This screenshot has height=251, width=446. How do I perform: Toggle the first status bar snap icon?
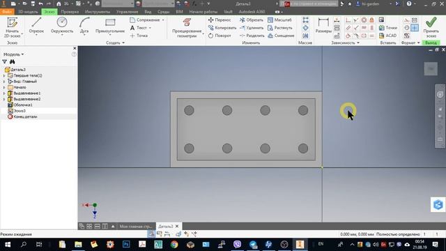click(x=151, y=234)
